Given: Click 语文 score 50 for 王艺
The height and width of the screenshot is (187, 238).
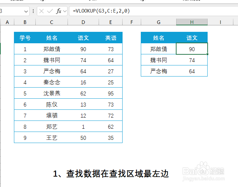Looking at the screenshot, I should click(x=83, y=138).
